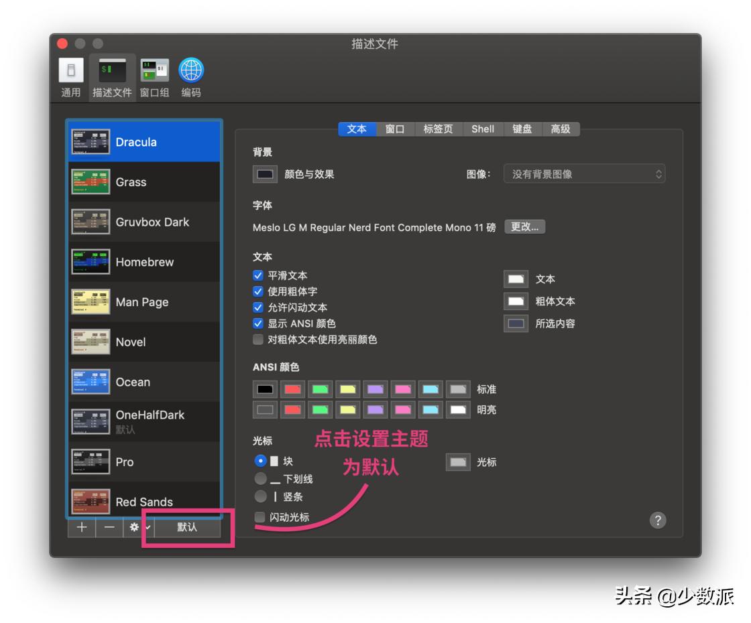Enable the 闪动光标 blink cursor checkbox
The image size is (751, 623).
[x=259, y=516]
